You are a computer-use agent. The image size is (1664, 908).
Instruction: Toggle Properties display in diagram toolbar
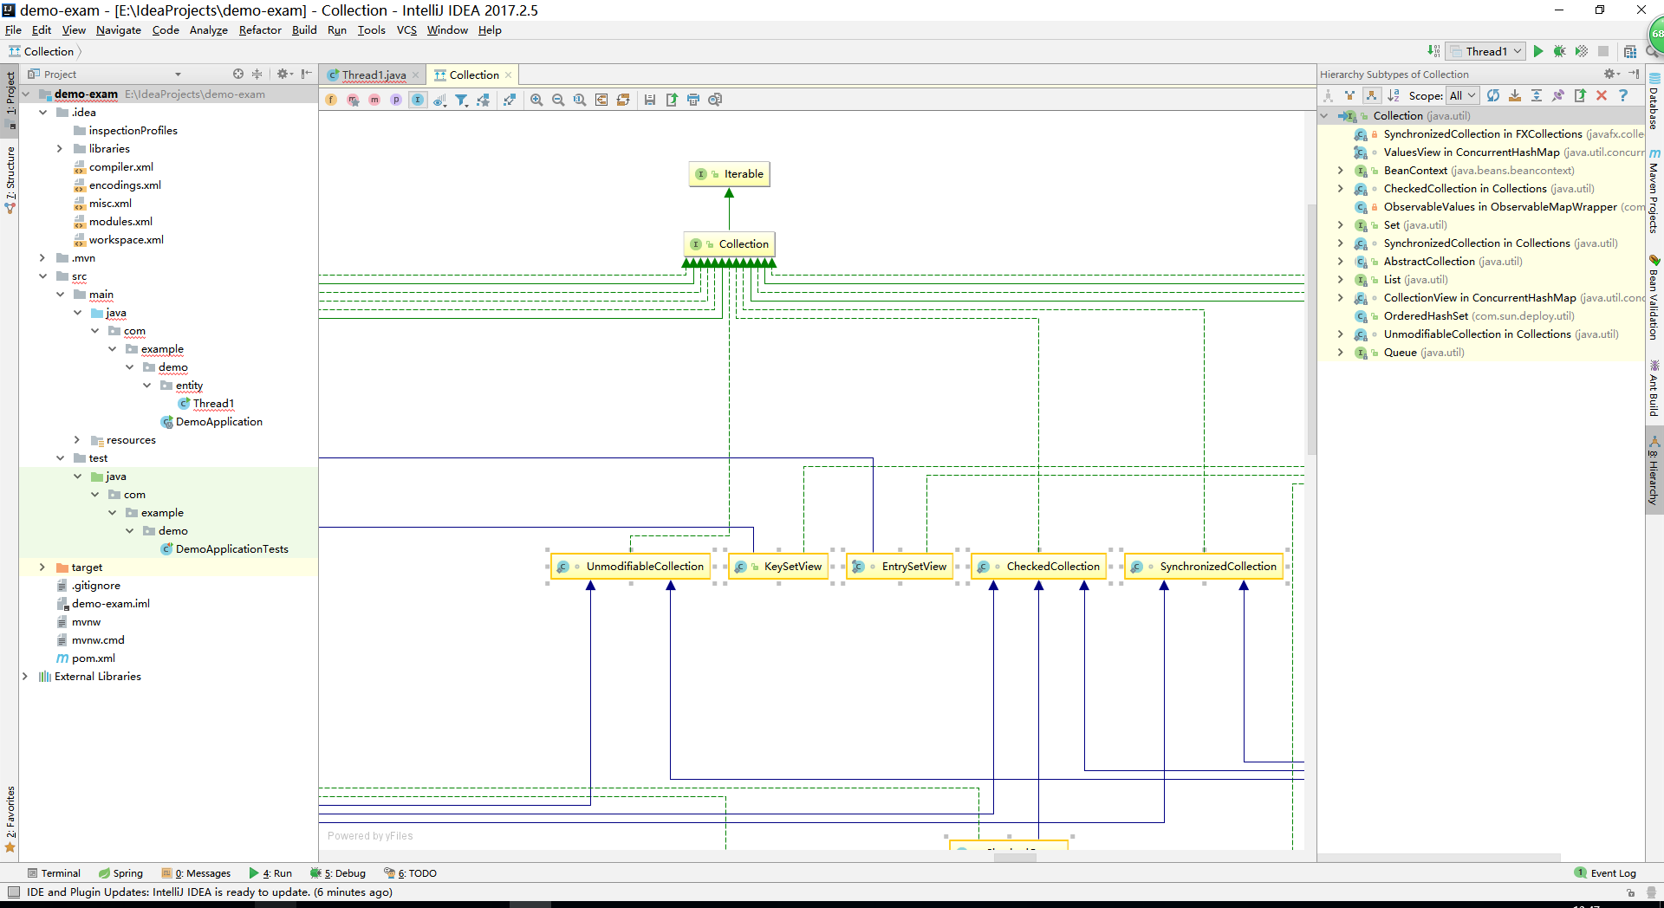pos(396,100)
